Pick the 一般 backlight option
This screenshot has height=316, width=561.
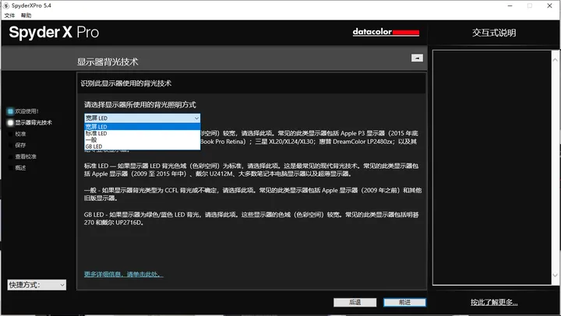pos(142,140)
